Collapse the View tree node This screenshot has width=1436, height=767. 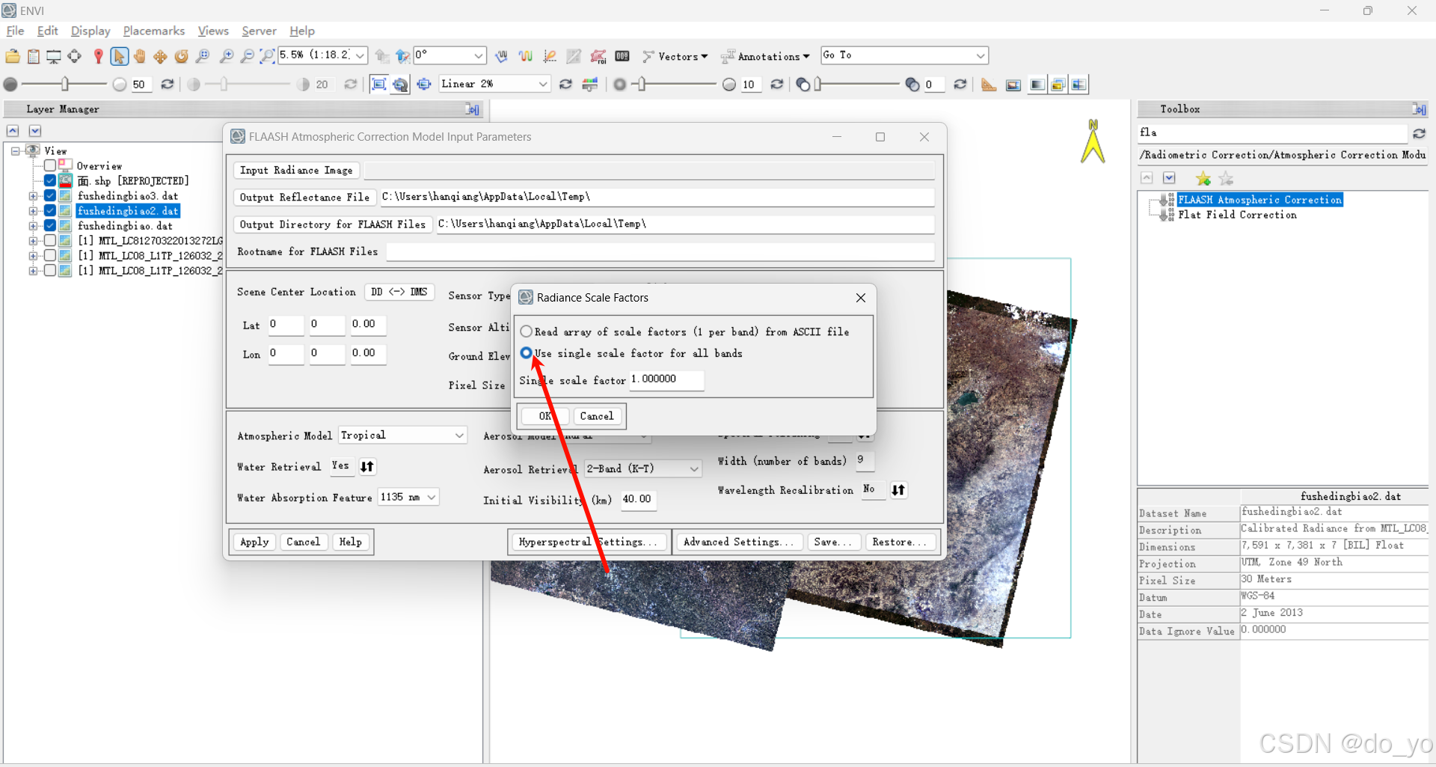click(15, 151)
